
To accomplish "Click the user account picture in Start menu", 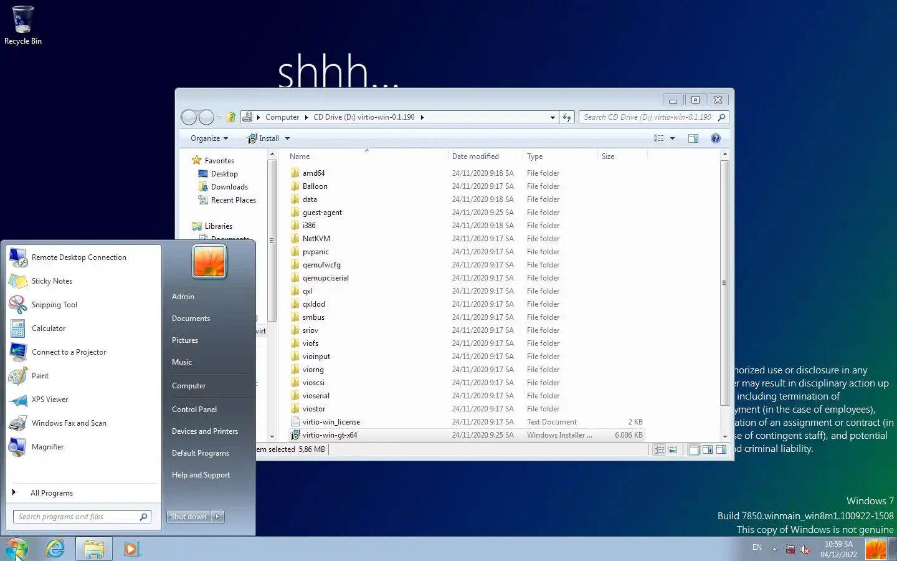I will pos(209,261).
